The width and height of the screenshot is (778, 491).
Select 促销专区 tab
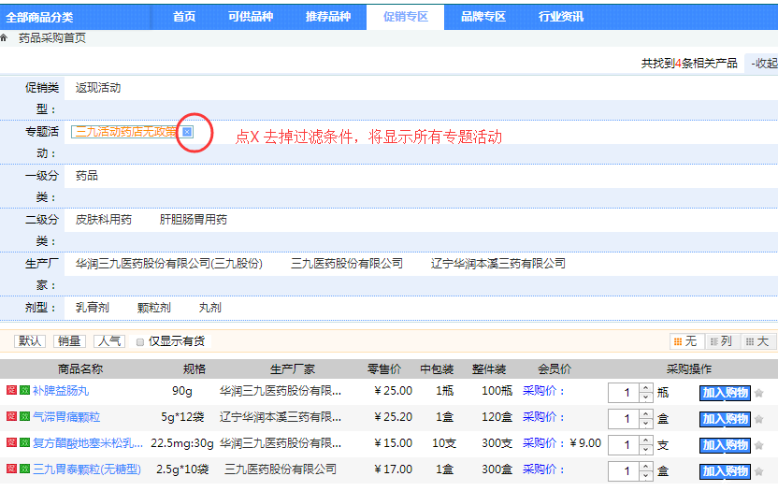406,17
